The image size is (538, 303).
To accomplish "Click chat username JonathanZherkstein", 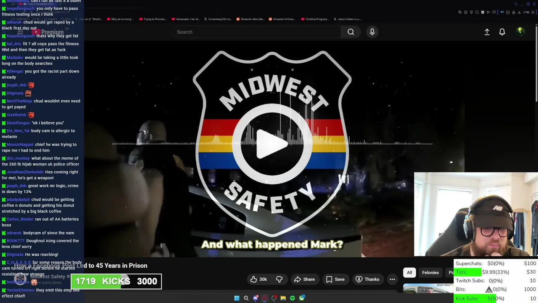I will (25, 172).
